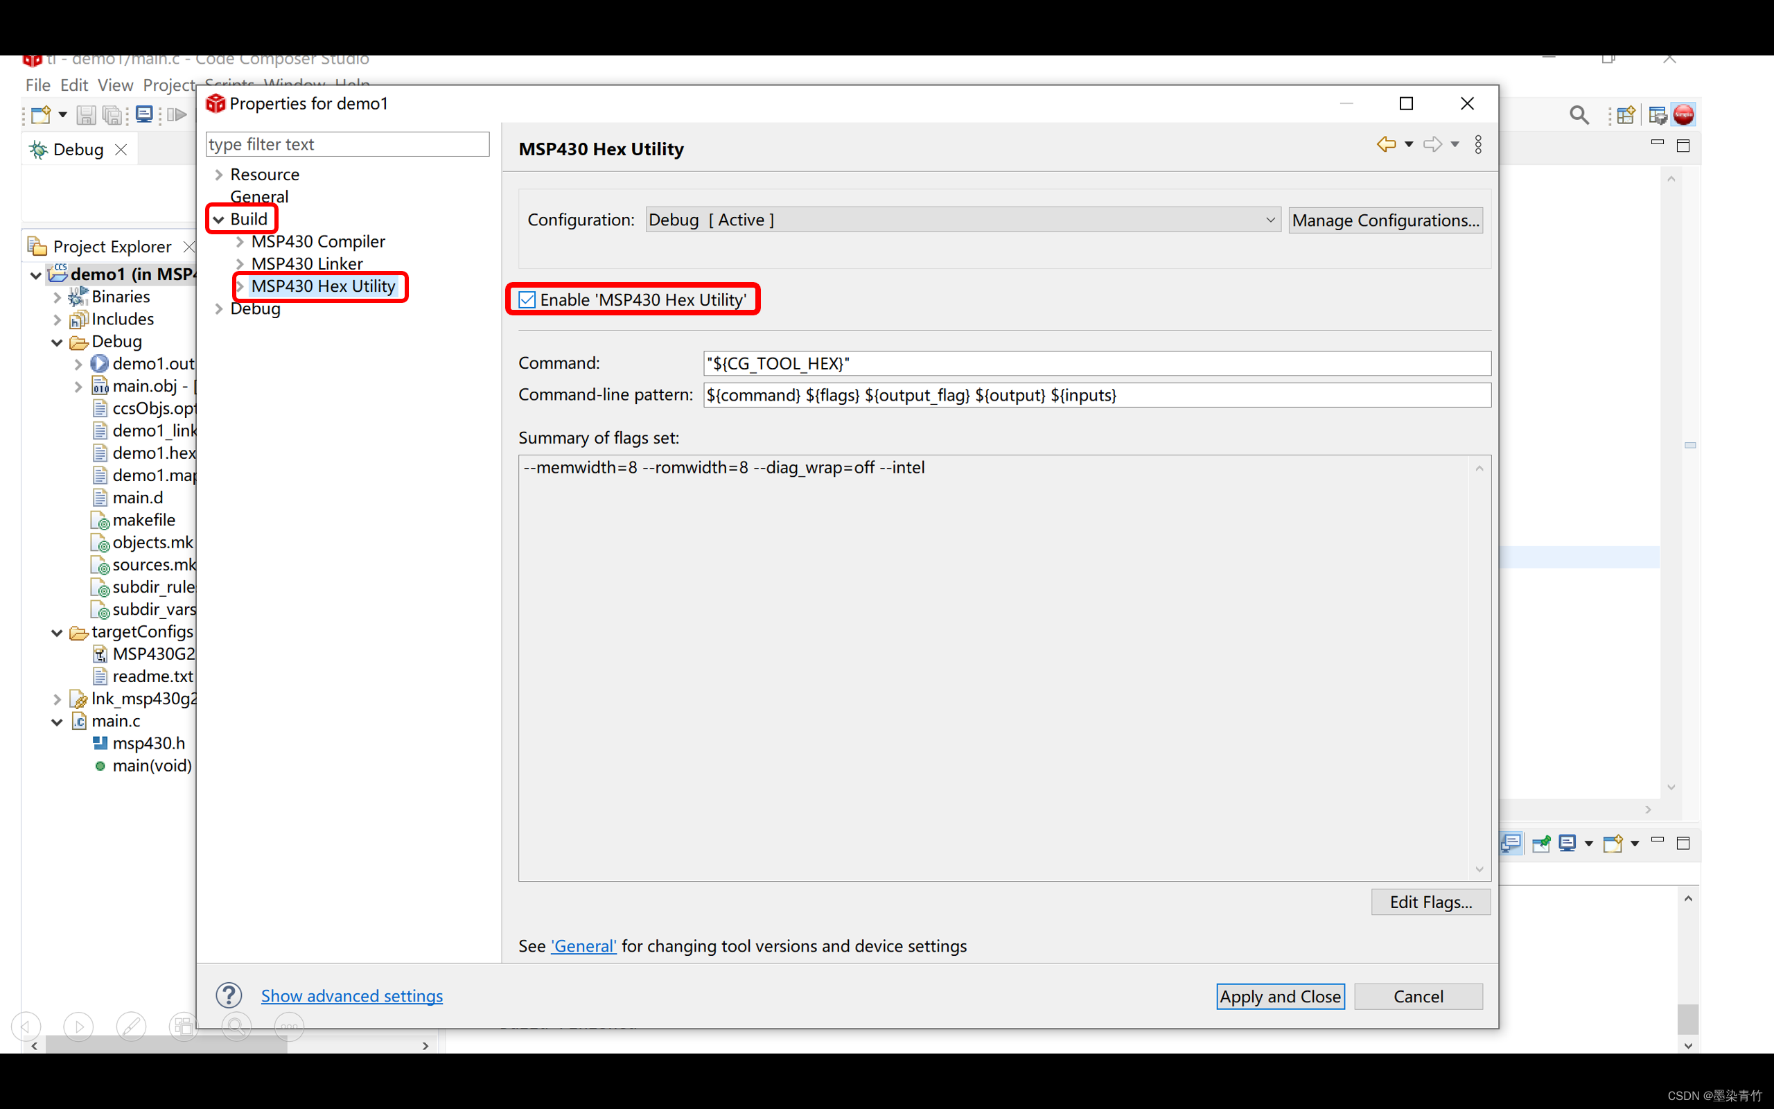Click the search magnifier toolbar icon
This screenshot has height=1109, width=1774.
click(1579, 115)
